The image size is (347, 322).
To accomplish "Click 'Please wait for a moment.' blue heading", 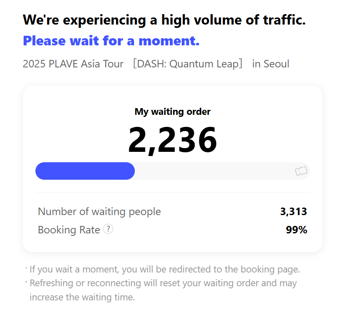I will coord(111,41).
